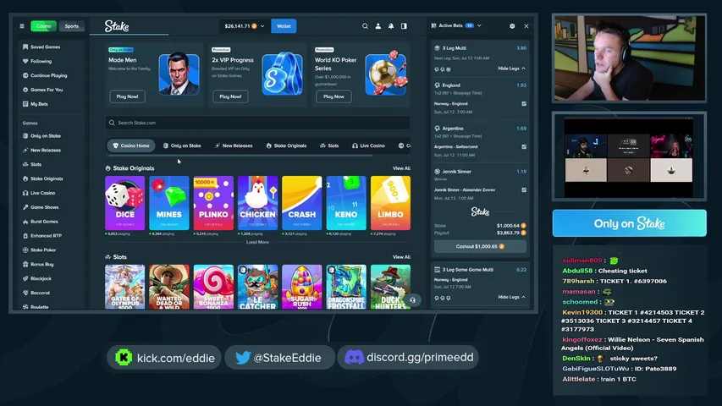Open the notifications bell icon
The height and width of the screenshot is (406, 722).
(391, 26)
